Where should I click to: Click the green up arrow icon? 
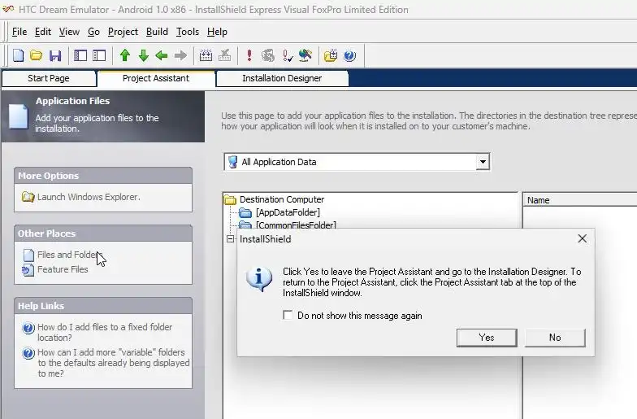point(125,55)
